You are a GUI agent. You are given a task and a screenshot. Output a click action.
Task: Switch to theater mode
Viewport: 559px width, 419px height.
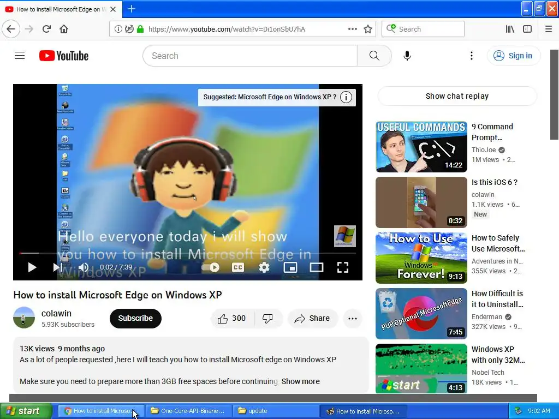click(x=317, y=267)
